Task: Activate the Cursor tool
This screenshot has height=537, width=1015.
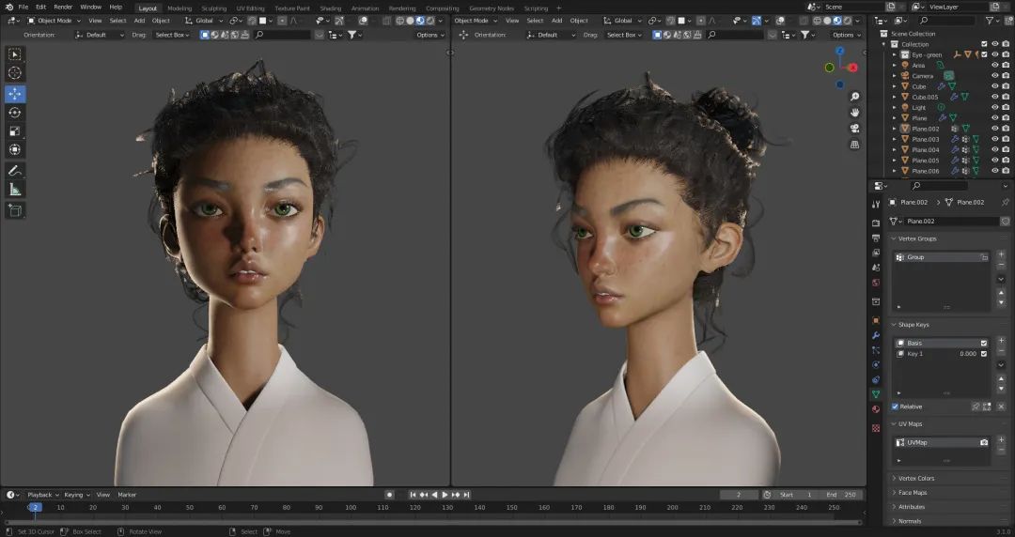Action: tap(15, 73)
